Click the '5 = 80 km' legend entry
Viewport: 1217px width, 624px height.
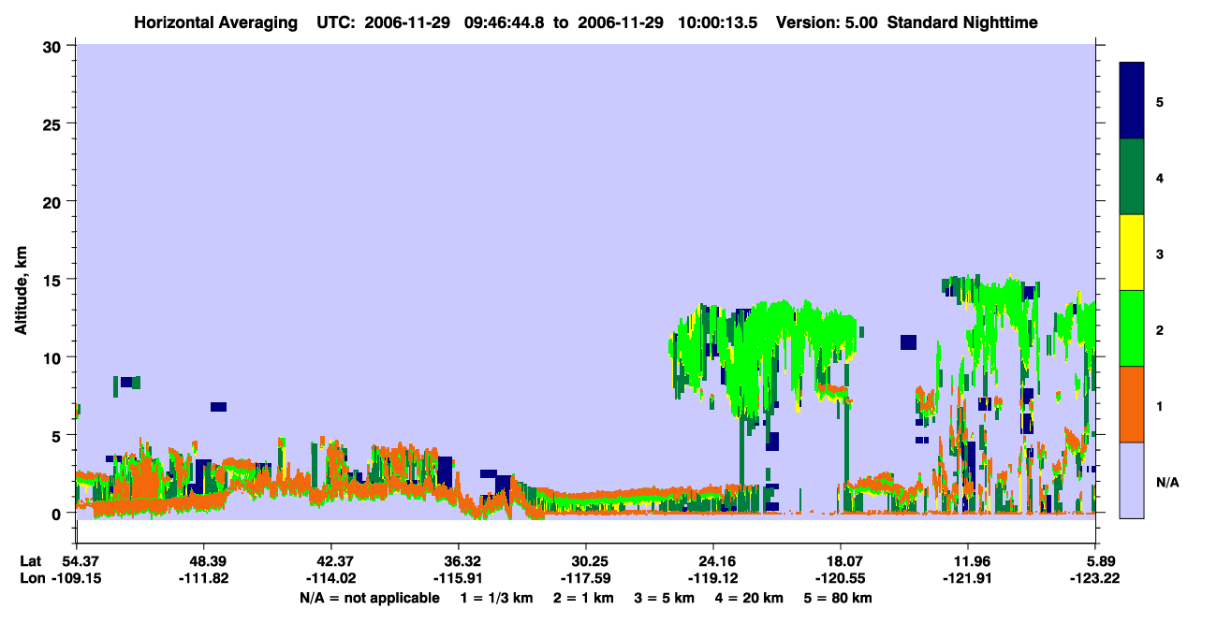pyautogui.click(x=838, y=598)
